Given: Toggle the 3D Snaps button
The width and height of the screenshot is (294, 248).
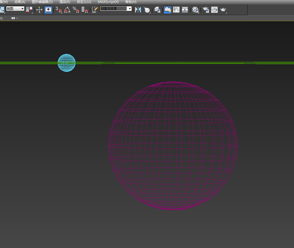Looking at the screenshot, I should pos(59,10).
